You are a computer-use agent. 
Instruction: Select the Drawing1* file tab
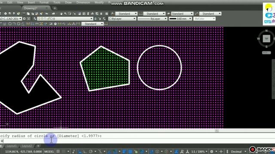36,8
